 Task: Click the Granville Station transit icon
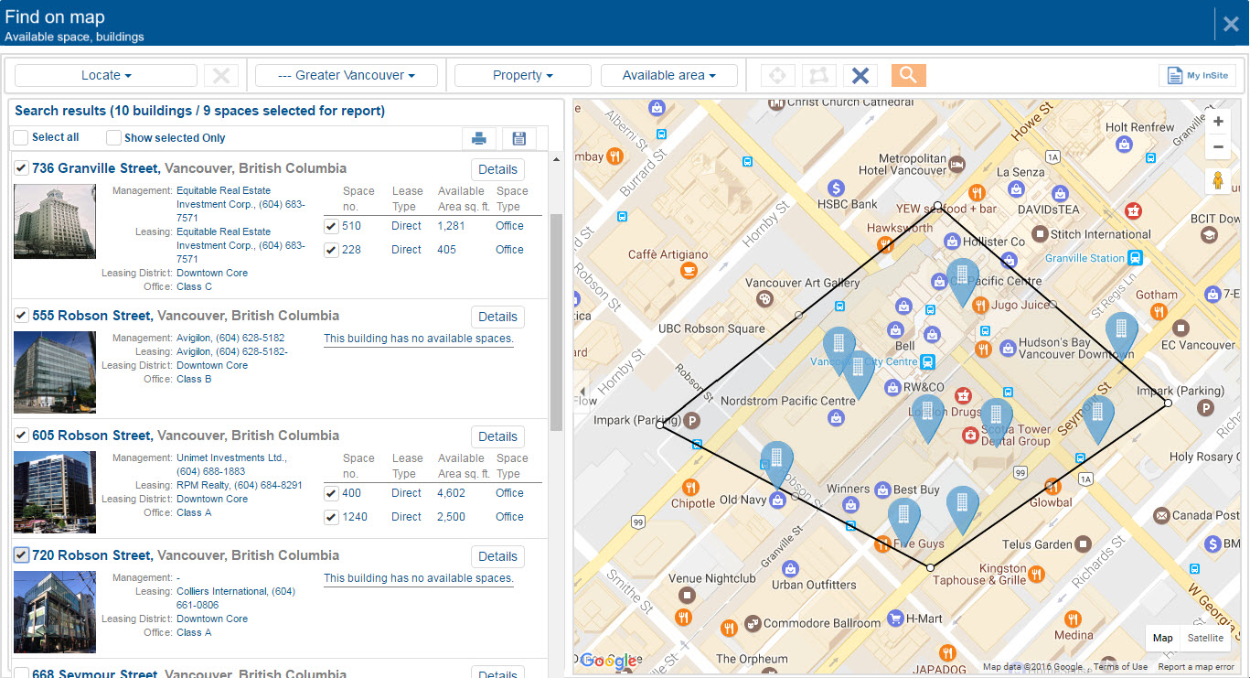point(1135,258)
